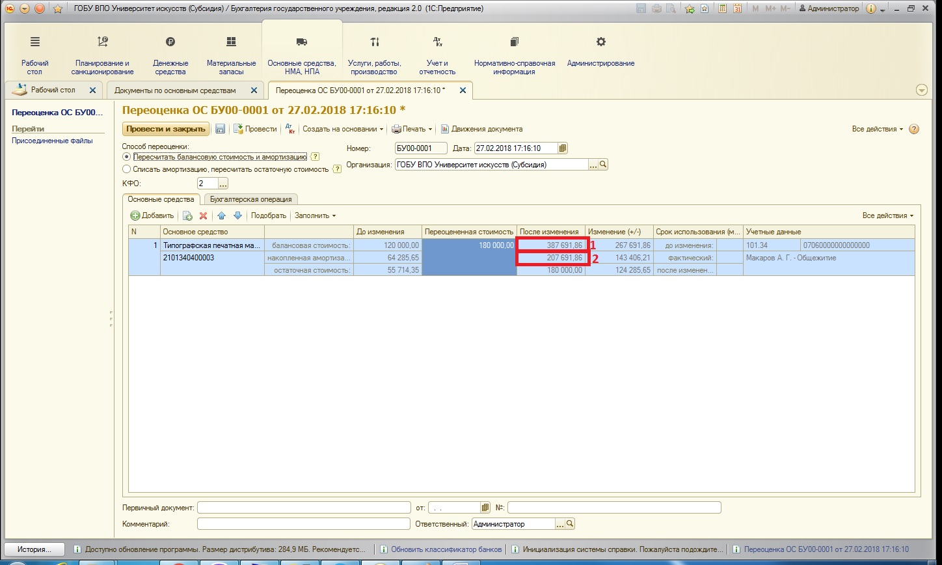Open Все действия menu at the top of the form
942x565 pixels.
coord(878,129)
